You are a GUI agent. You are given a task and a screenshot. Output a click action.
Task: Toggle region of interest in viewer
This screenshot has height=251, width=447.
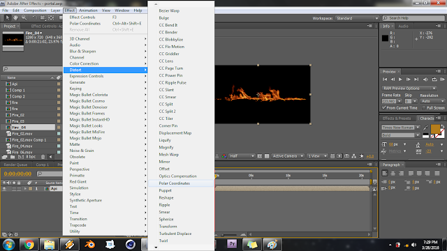click(260, 156)
